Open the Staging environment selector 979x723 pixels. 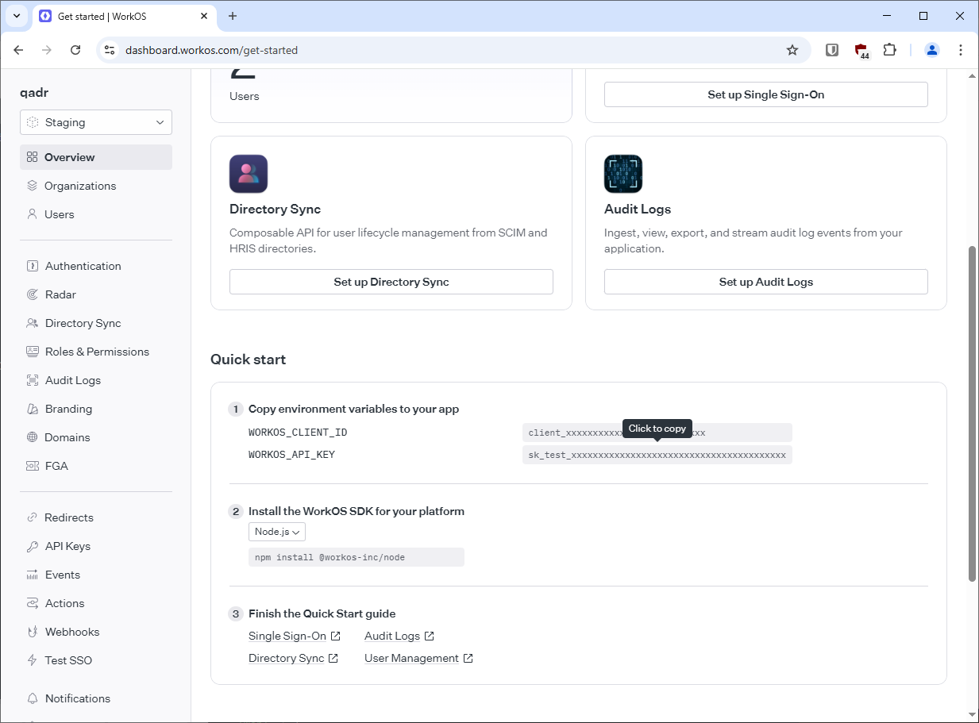[x=95, y=121]
